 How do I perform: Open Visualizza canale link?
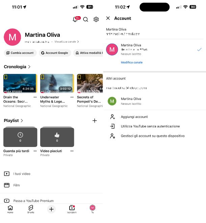coord(67,42)
